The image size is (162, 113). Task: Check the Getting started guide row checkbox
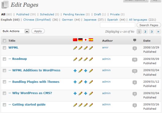point(5,105)
